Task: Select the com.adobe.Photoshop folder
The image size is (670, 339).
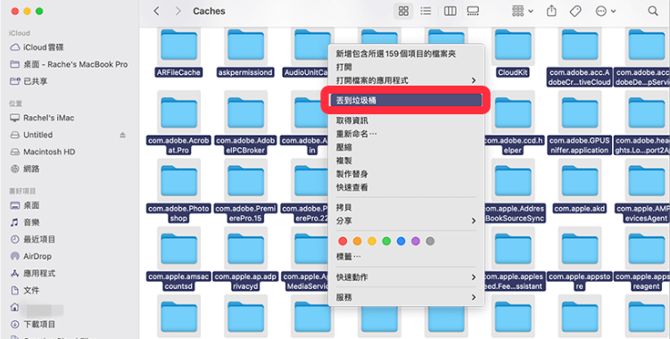Action: [x=178, y=192]
